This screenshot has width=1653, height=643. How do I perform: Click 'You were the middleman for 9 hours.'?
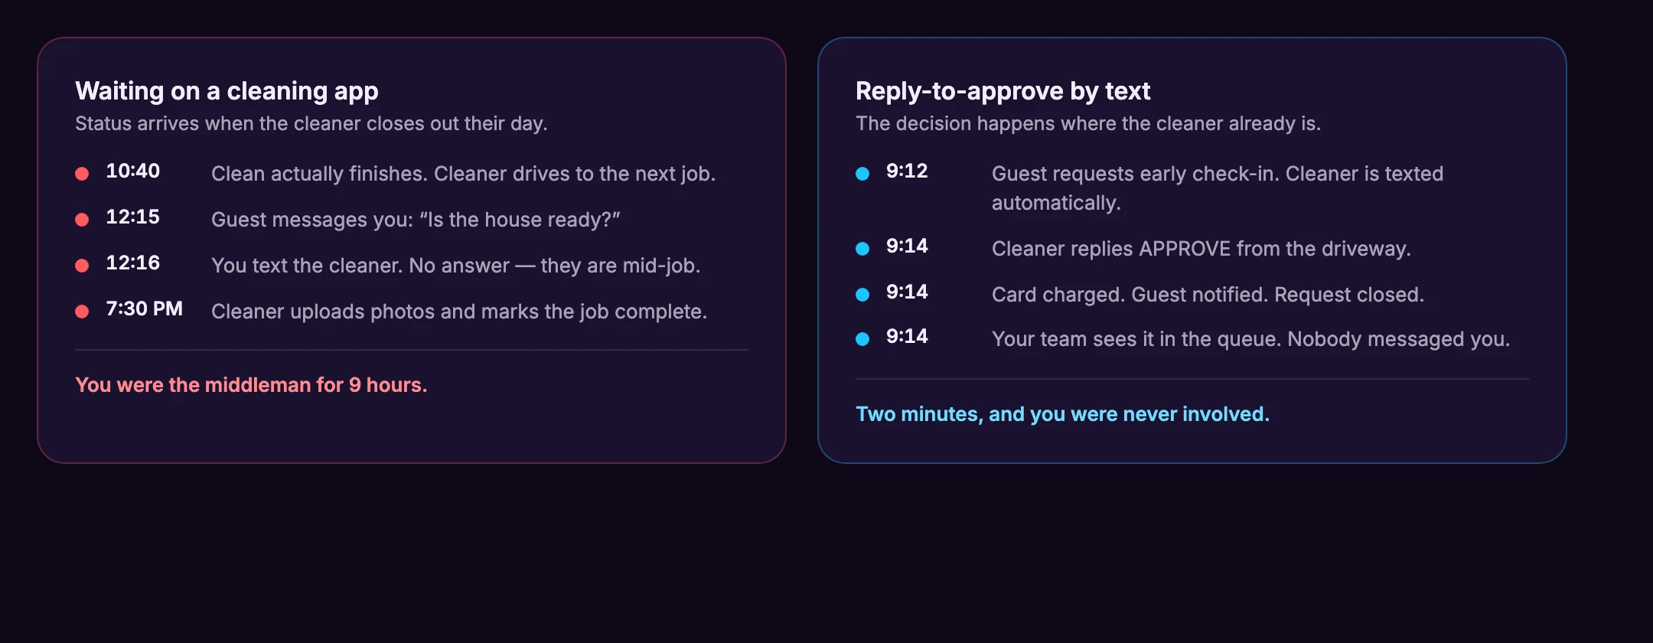point(251,385)
